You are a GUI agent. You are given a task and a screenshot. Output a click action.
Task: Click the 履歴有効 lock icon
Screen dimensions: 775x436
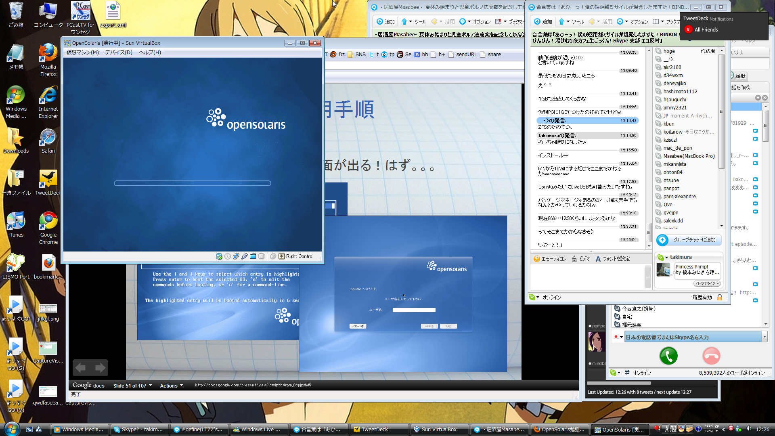tap(719, 298)
